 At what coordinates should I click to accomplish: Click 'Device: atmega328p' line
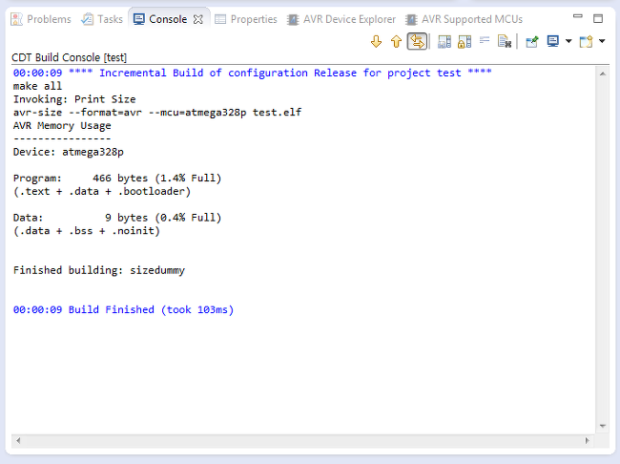[69, 152]
